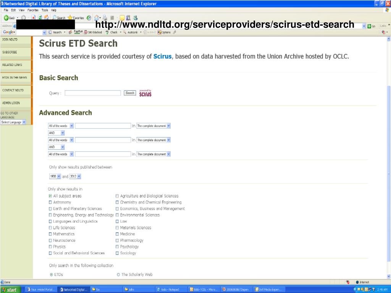Open Google toolbar Options

(x=164, y=32)
